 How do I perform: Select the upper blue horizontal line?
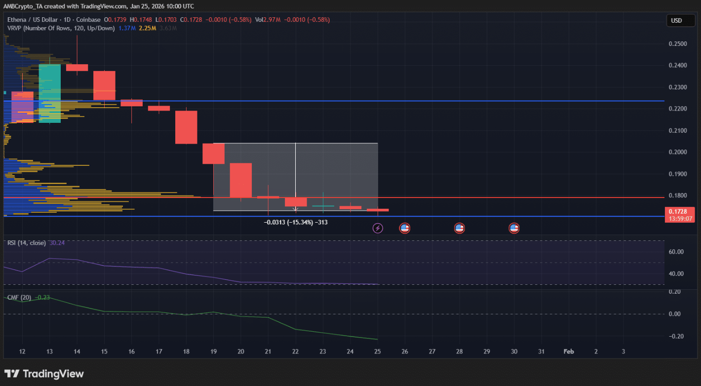coord(444,101)
